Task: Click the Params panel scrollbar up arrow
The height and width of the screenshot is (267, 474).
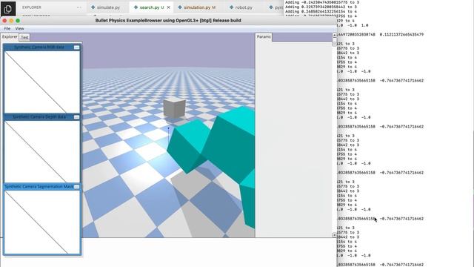Action: coord(334,35)
